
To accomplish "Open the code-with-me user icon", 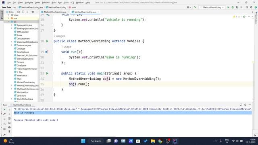I will pyautogui.click(x=189, y=7).
